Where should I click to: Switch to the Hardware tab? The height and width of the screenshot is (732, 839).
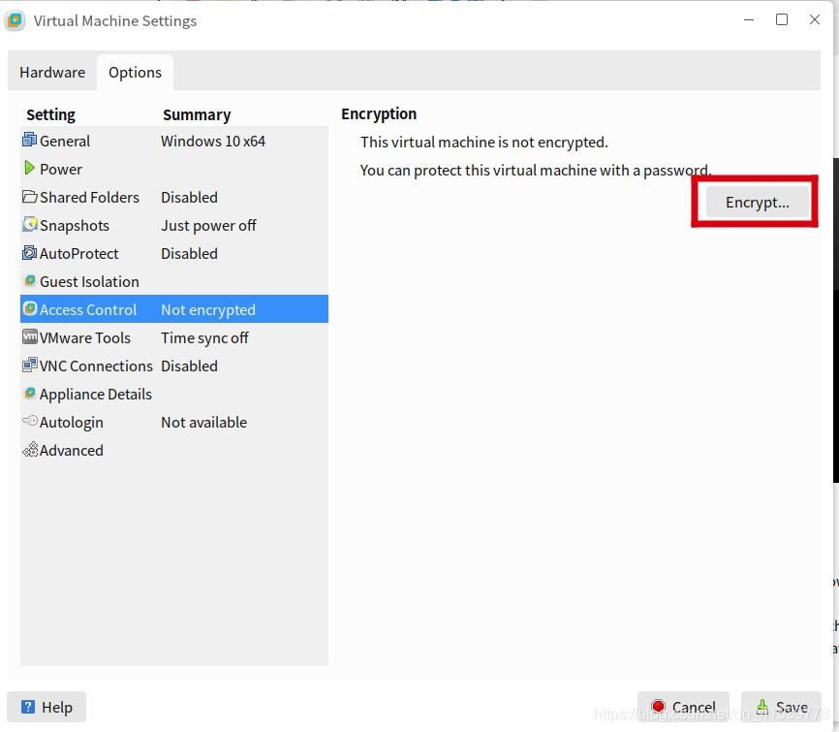point(52,73)
